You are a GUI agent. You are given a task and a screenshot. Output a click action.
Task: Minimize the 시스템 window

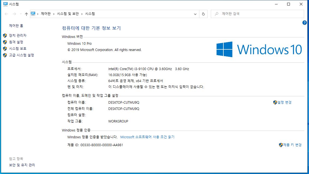click(x=276, y=4)
